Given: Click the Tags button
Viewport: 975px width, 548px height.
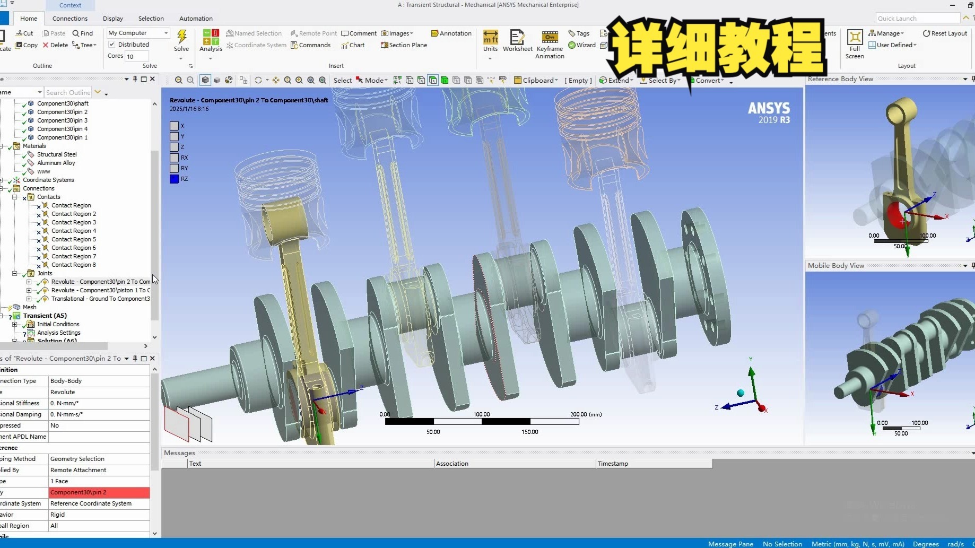Looking at the screenshot, I should click(579, 33).
